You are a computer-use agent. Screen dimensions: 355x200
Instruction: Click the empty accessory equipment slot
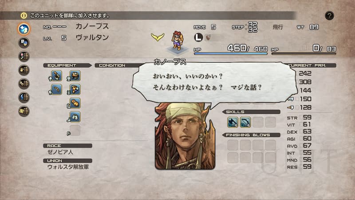pos(75,130)
